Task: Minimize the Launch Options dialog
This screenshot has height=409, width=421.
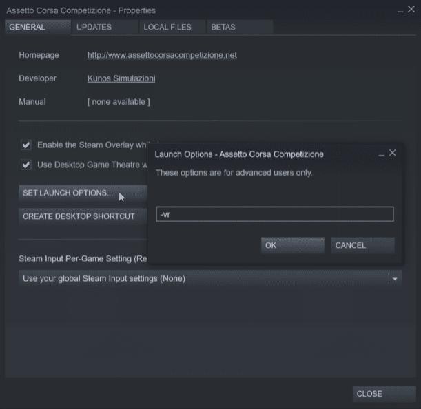Action: [381, 155]
